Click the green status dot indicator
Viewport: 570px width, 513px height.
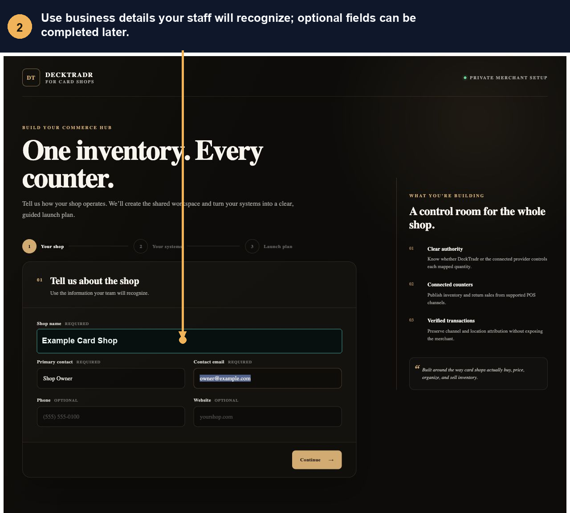click(x=465, y=77)
